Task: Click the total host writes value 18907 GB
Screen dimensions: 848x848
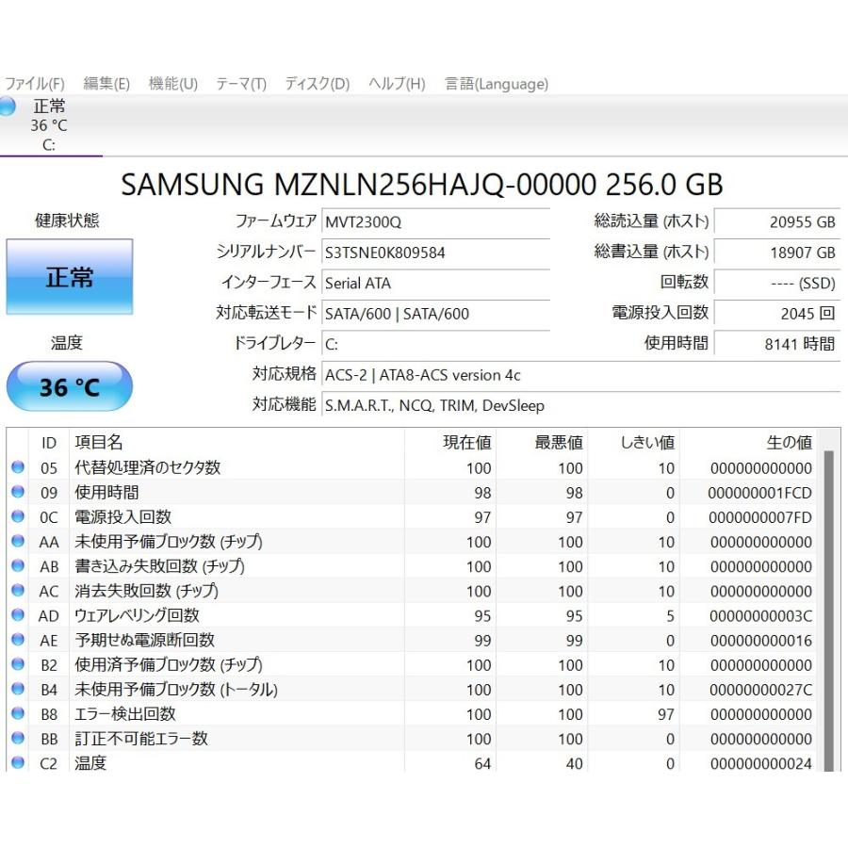Action: click(777, 253)
